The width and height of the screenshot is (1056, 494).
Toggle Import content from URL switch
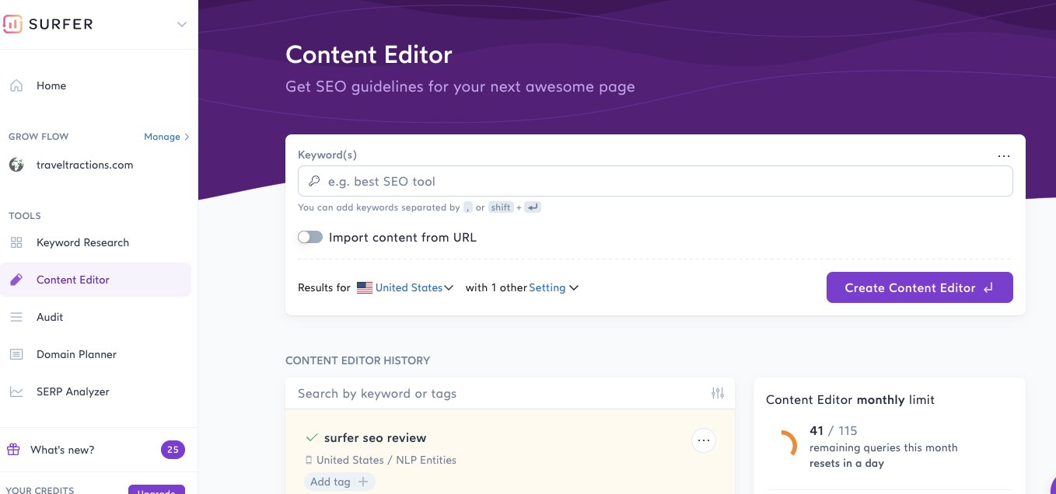coord(310,237)
